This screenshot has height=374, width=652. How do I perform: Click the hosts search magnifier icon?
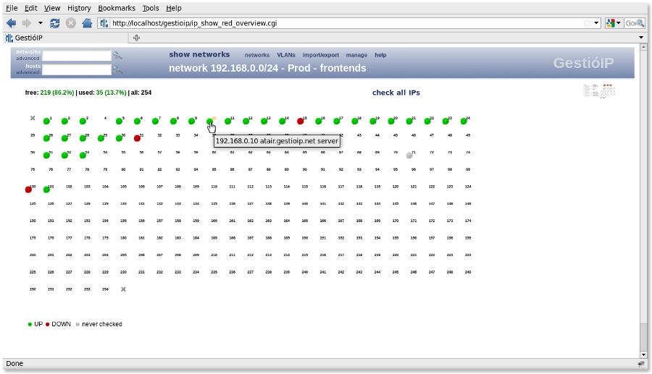[x=117, y=69]
